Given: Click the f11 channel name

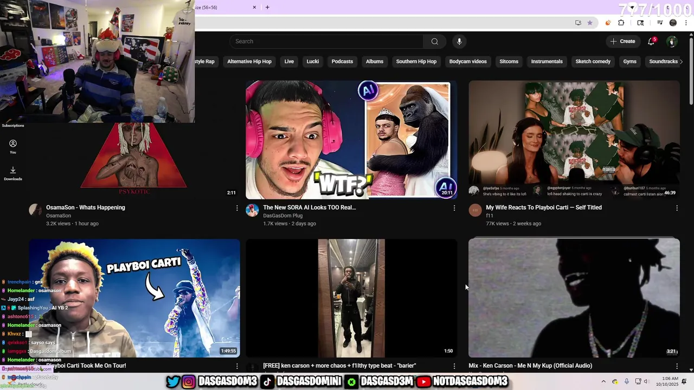Looking at the screenshot, I should pos(489,216).
